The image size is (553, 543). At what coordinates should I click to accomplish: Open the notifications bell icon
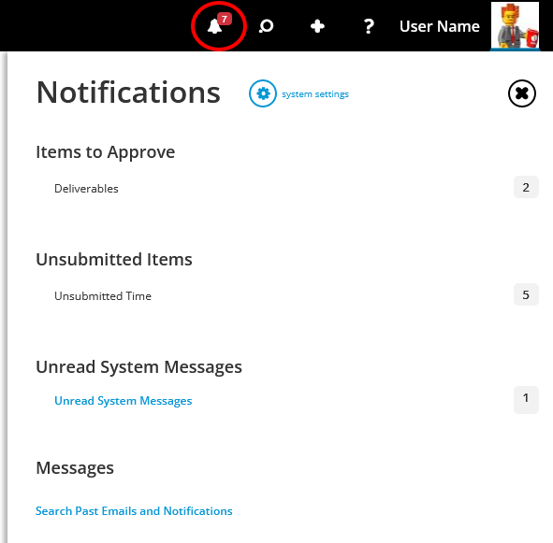point(214,26)
